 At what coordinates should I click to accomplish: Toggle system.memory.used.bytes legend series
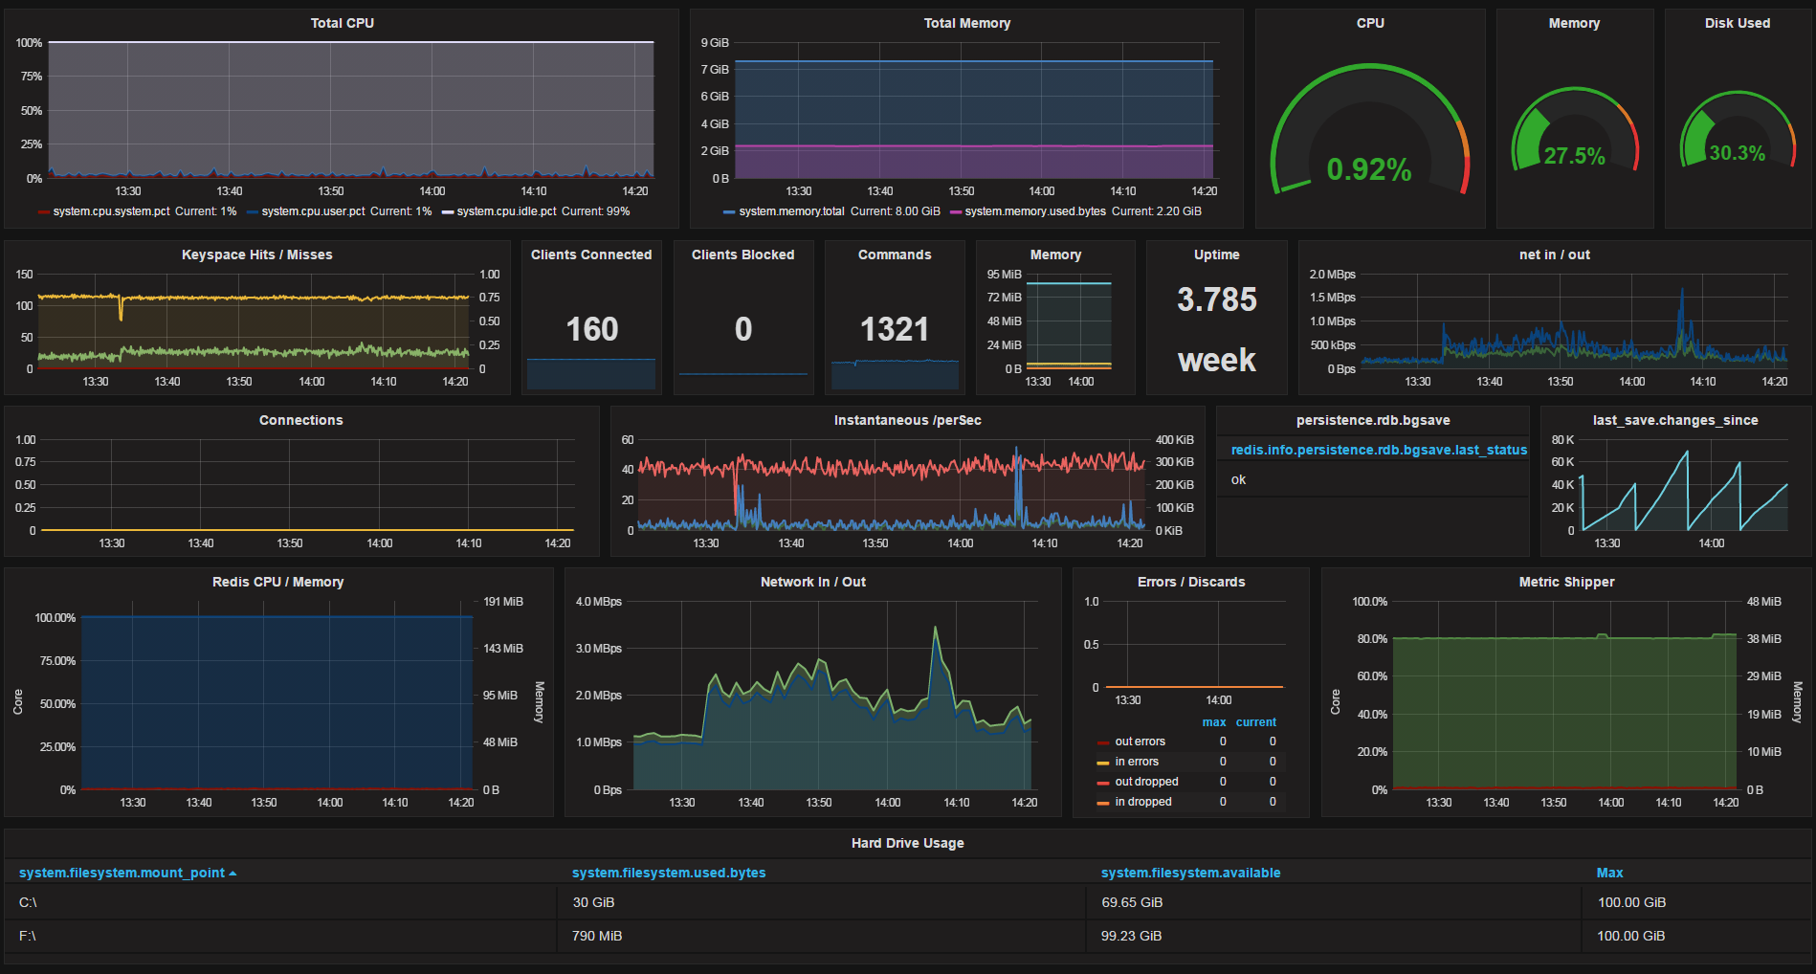1034,211
